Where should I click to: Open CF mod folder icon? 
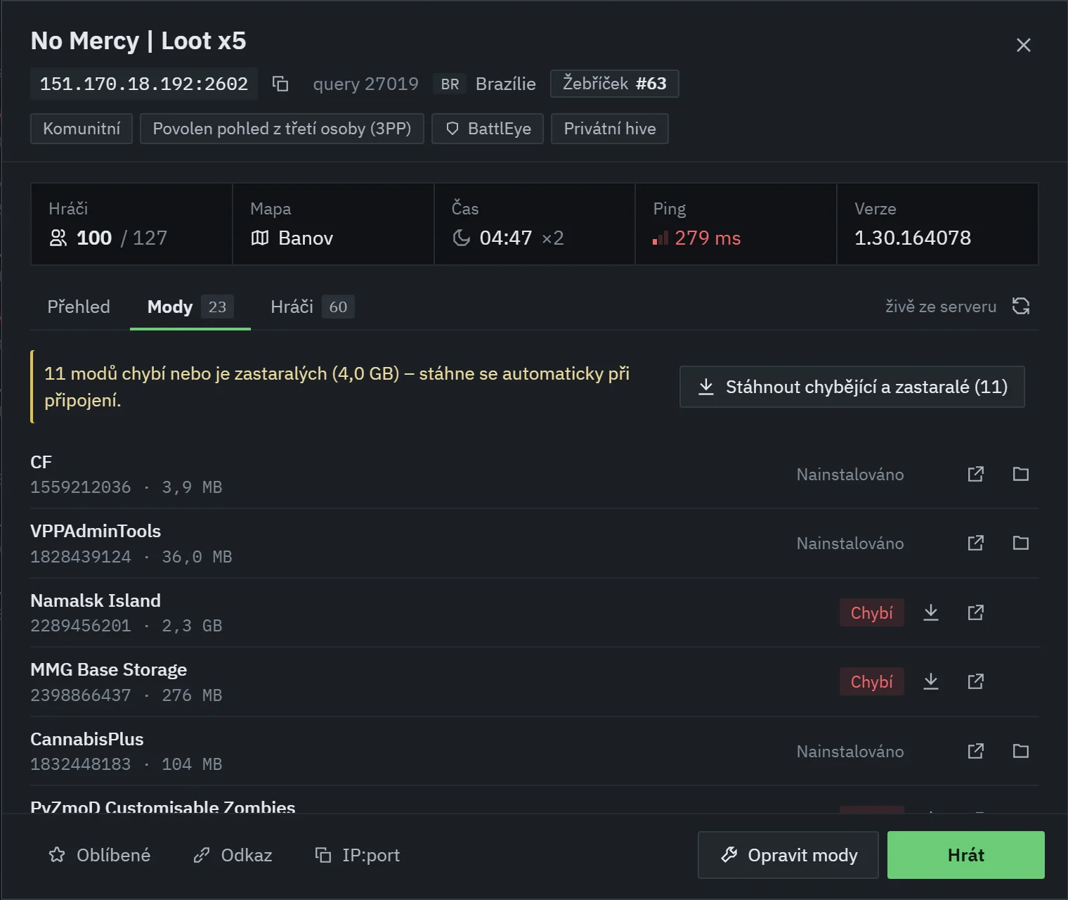(1021, 474)
